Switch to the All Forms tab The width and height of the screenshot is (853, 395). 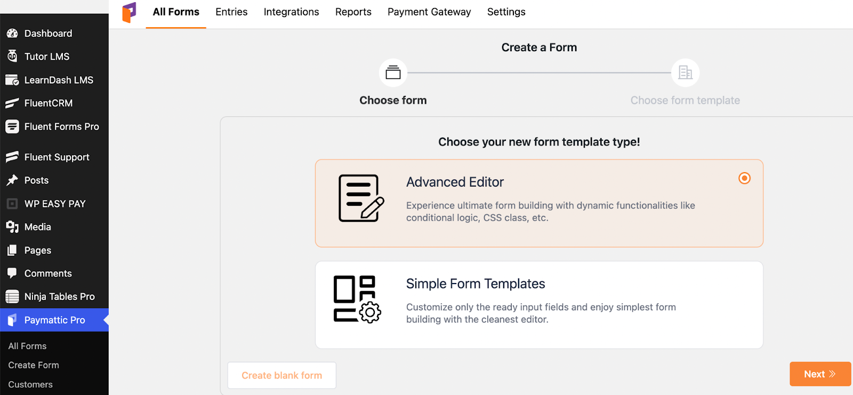click(176, 12)
